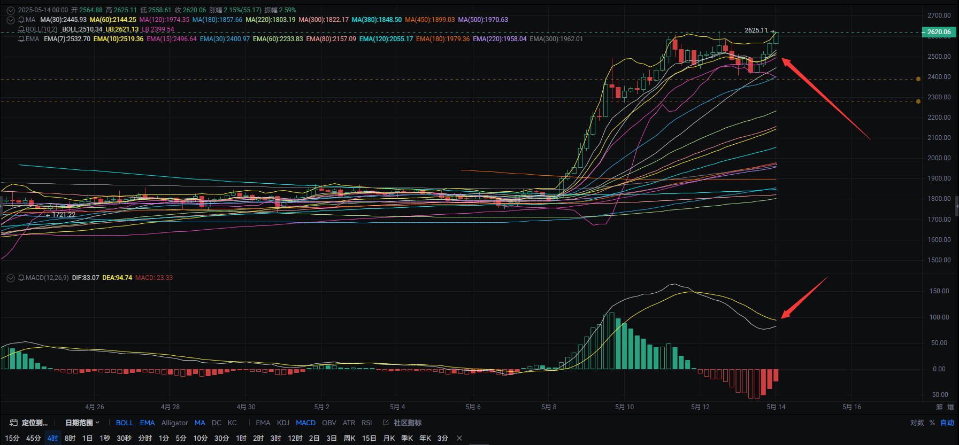Switch to the 30分 timeframe
Viewport: 959px width, 445px height.
[x=221, y=438]
